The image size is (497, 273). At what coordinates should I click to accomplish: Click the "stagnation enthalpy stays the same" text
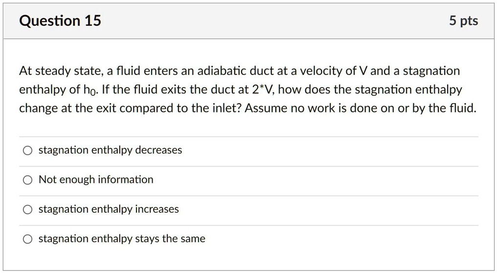click(122, 239)
